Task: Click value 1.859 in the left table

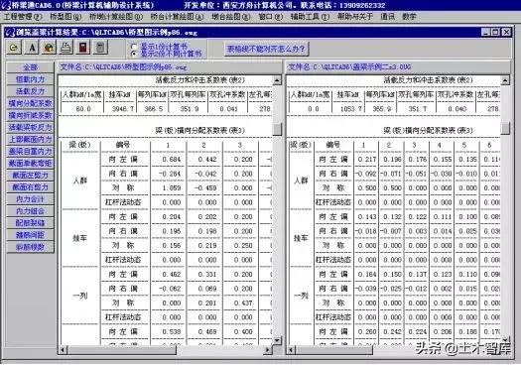Action: pyautogui.click(x=172, y=188)
